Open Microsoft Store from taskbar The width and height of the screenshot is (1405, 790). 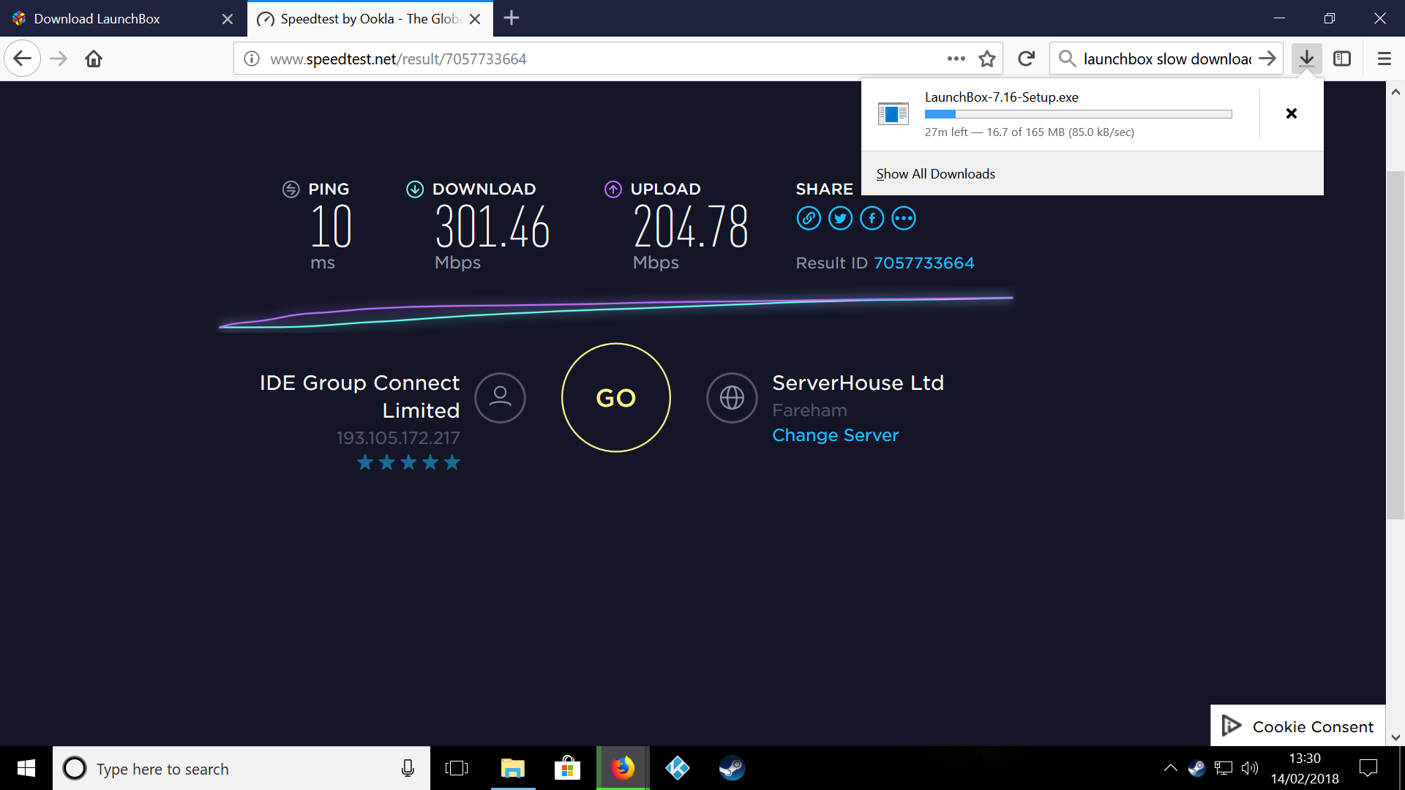coord(567,768)
